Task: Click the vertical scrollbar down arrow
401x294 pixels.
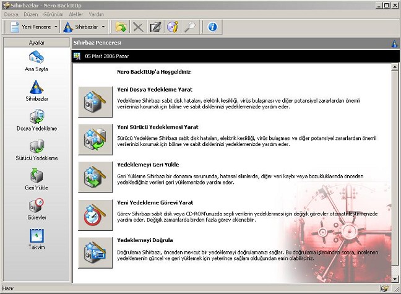Action: point(395,278)
